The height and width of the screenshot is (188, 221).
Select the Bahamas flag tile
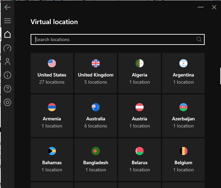coord(52,159)
